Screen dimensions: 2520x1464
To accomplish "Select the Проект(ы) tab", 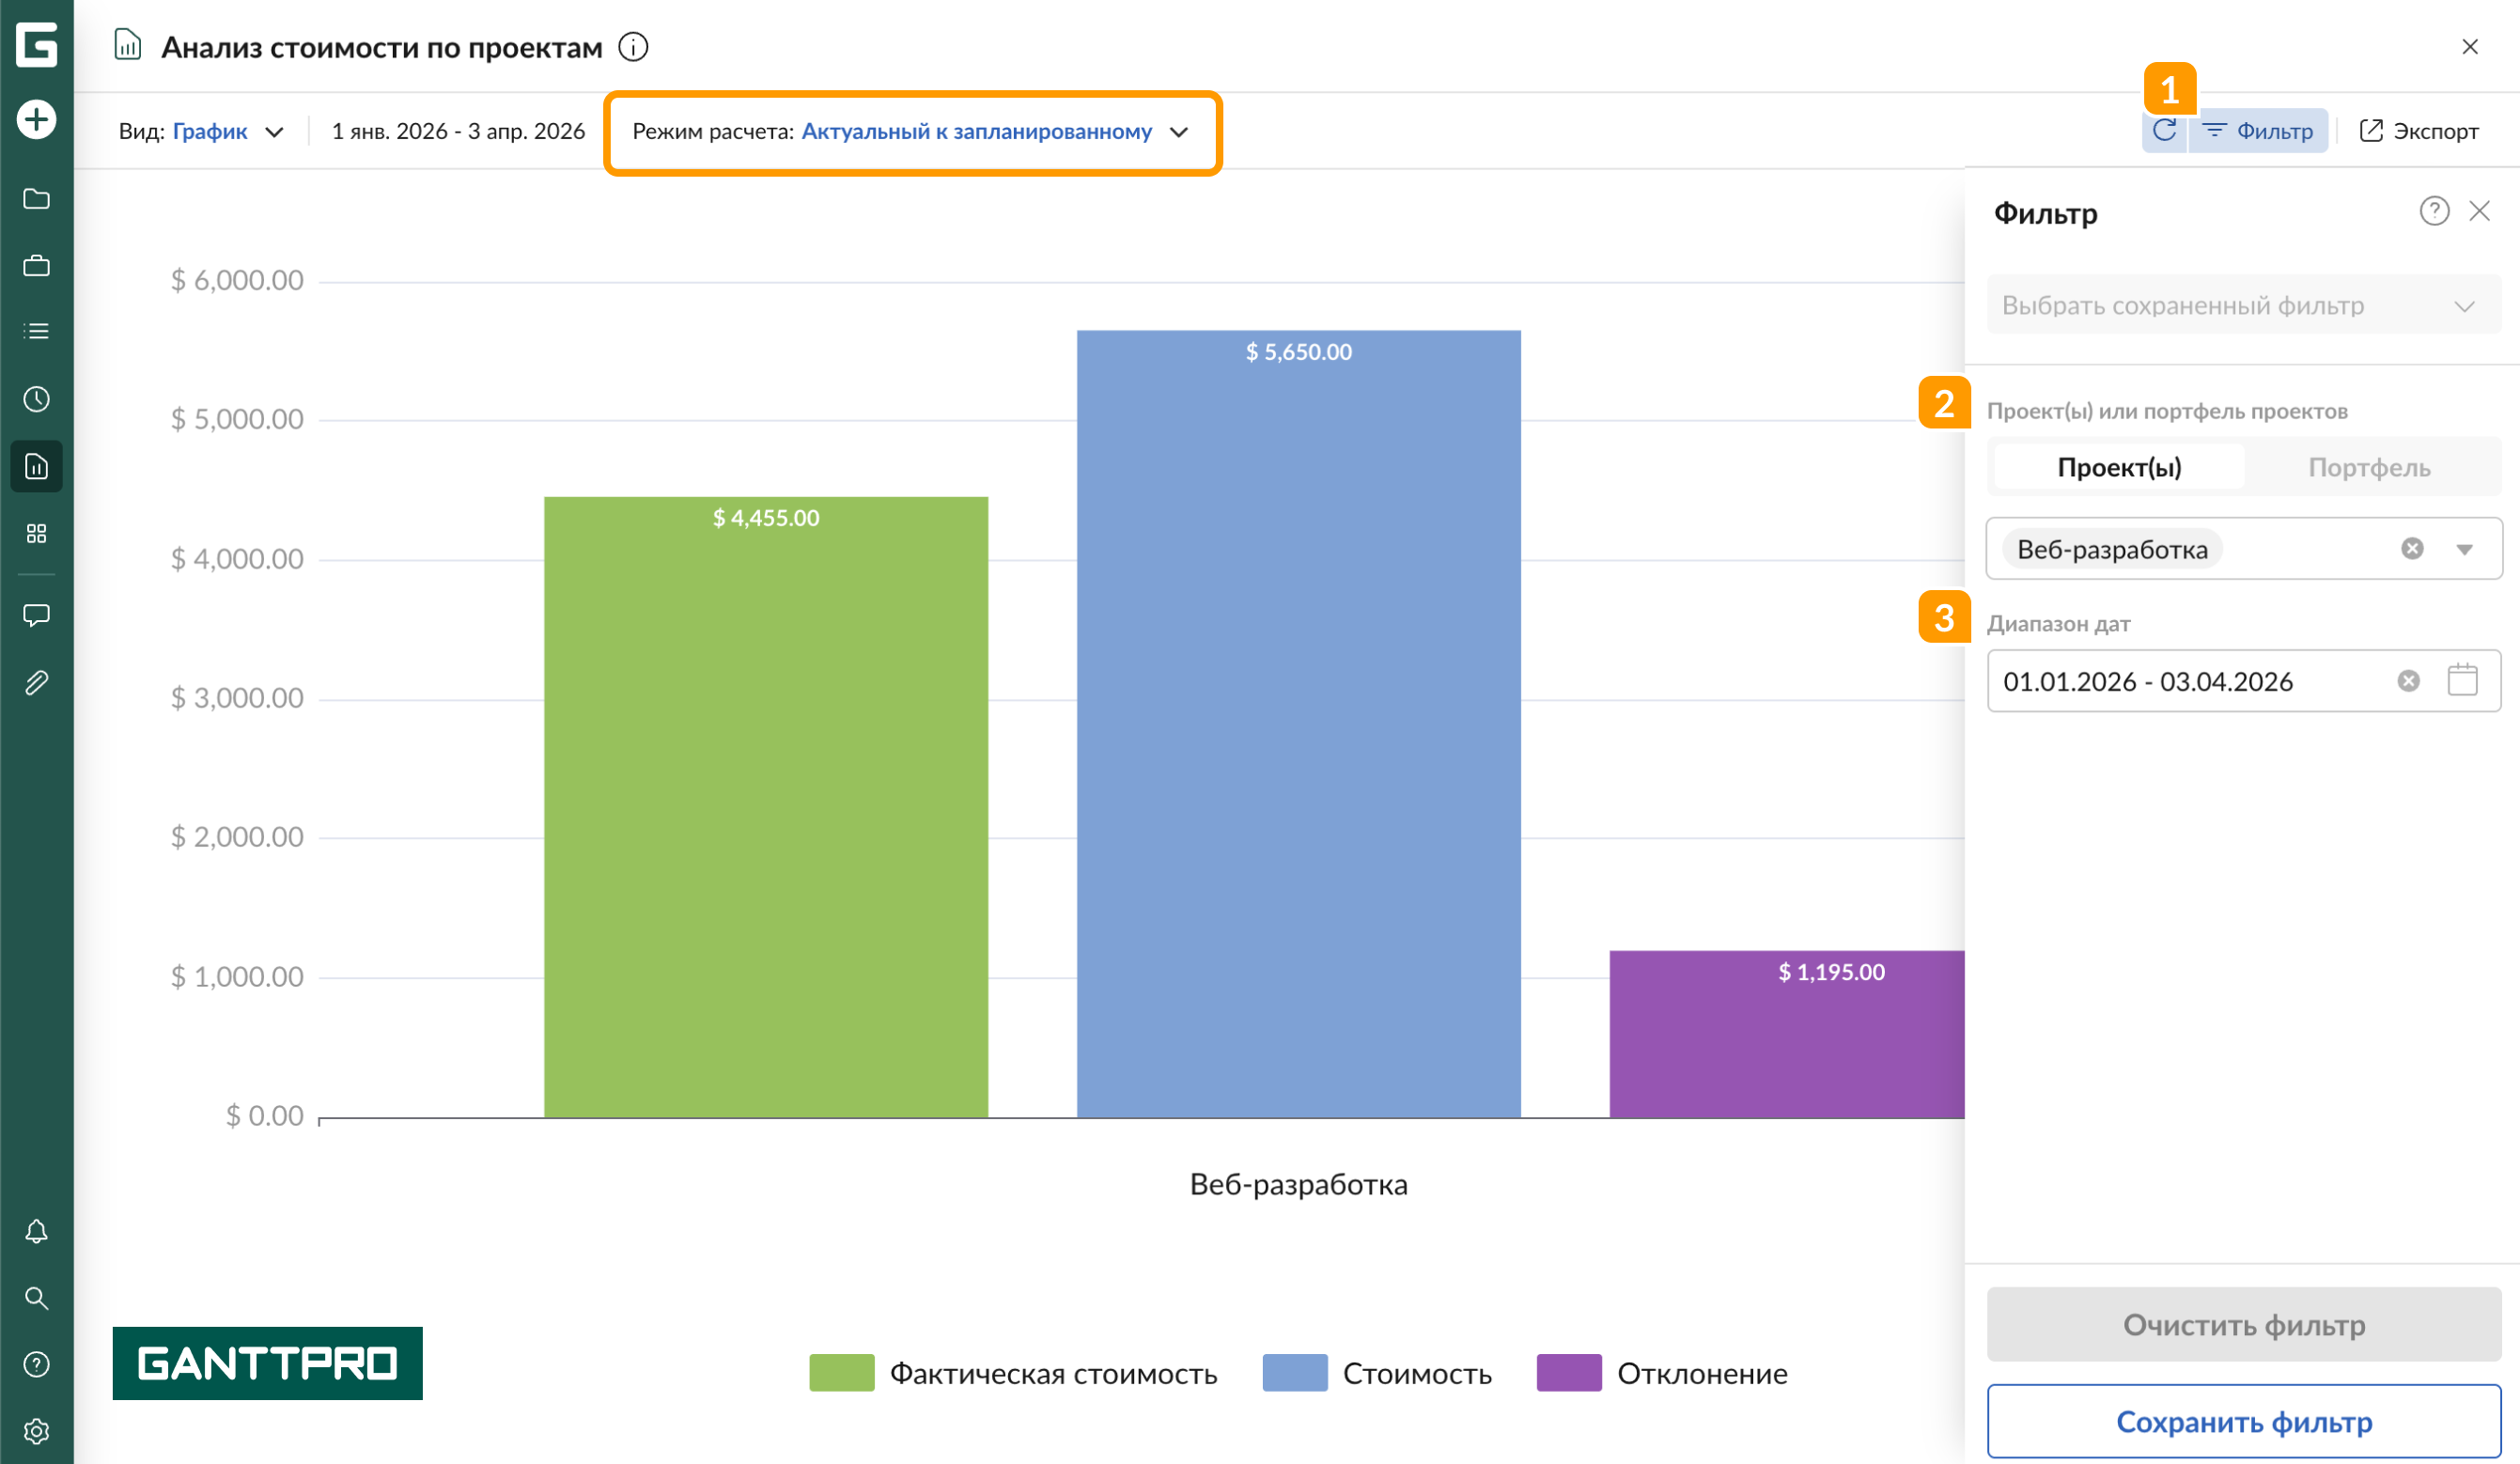I will [2119, 467].
